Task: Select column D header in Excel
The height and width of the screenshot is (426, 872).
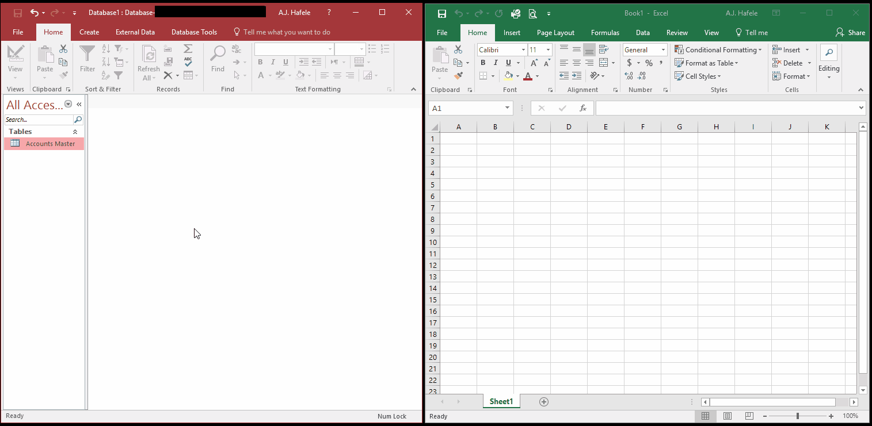Action: click(569, 127)
